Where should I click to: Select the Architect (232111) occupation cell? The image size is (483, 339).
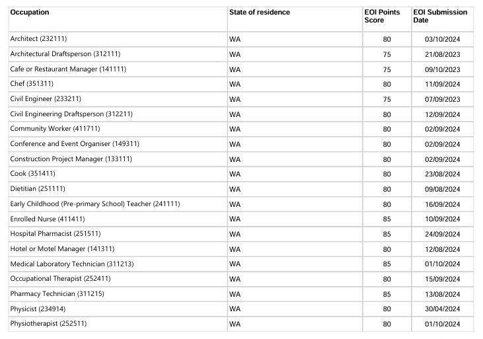(37, 39)
